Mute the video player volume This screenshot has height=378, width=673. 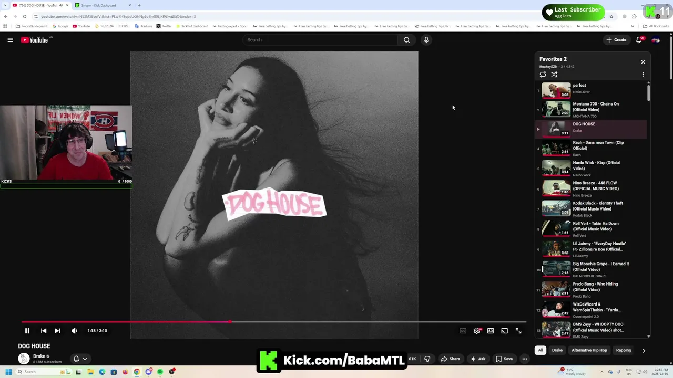point(74,331)
